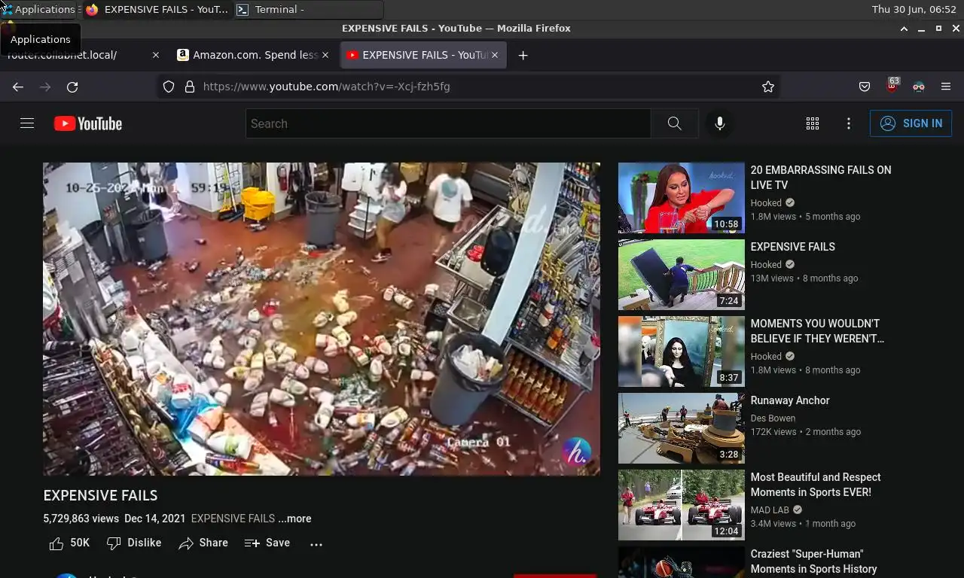
Task: Open Craziest Super-Human Moments title
Action: pyautogui.click(x=814, y=561)
